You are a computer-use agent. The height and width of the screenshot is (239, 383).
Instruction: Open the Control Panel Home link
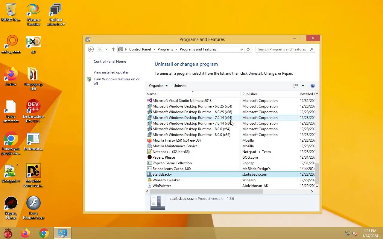(110, 62)
